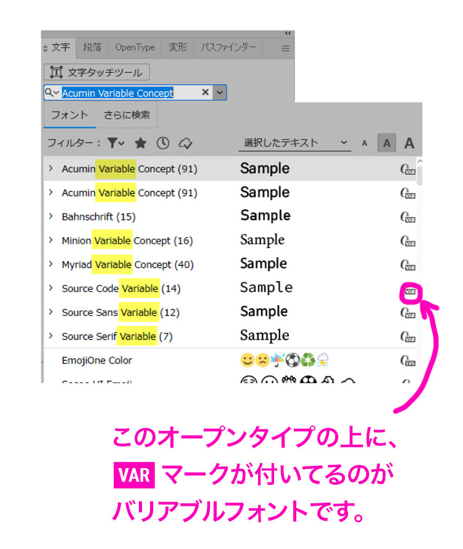This screenshot has height=549, width=463.
Task: Switch to the 文字 tab
Action: point(60,48)
